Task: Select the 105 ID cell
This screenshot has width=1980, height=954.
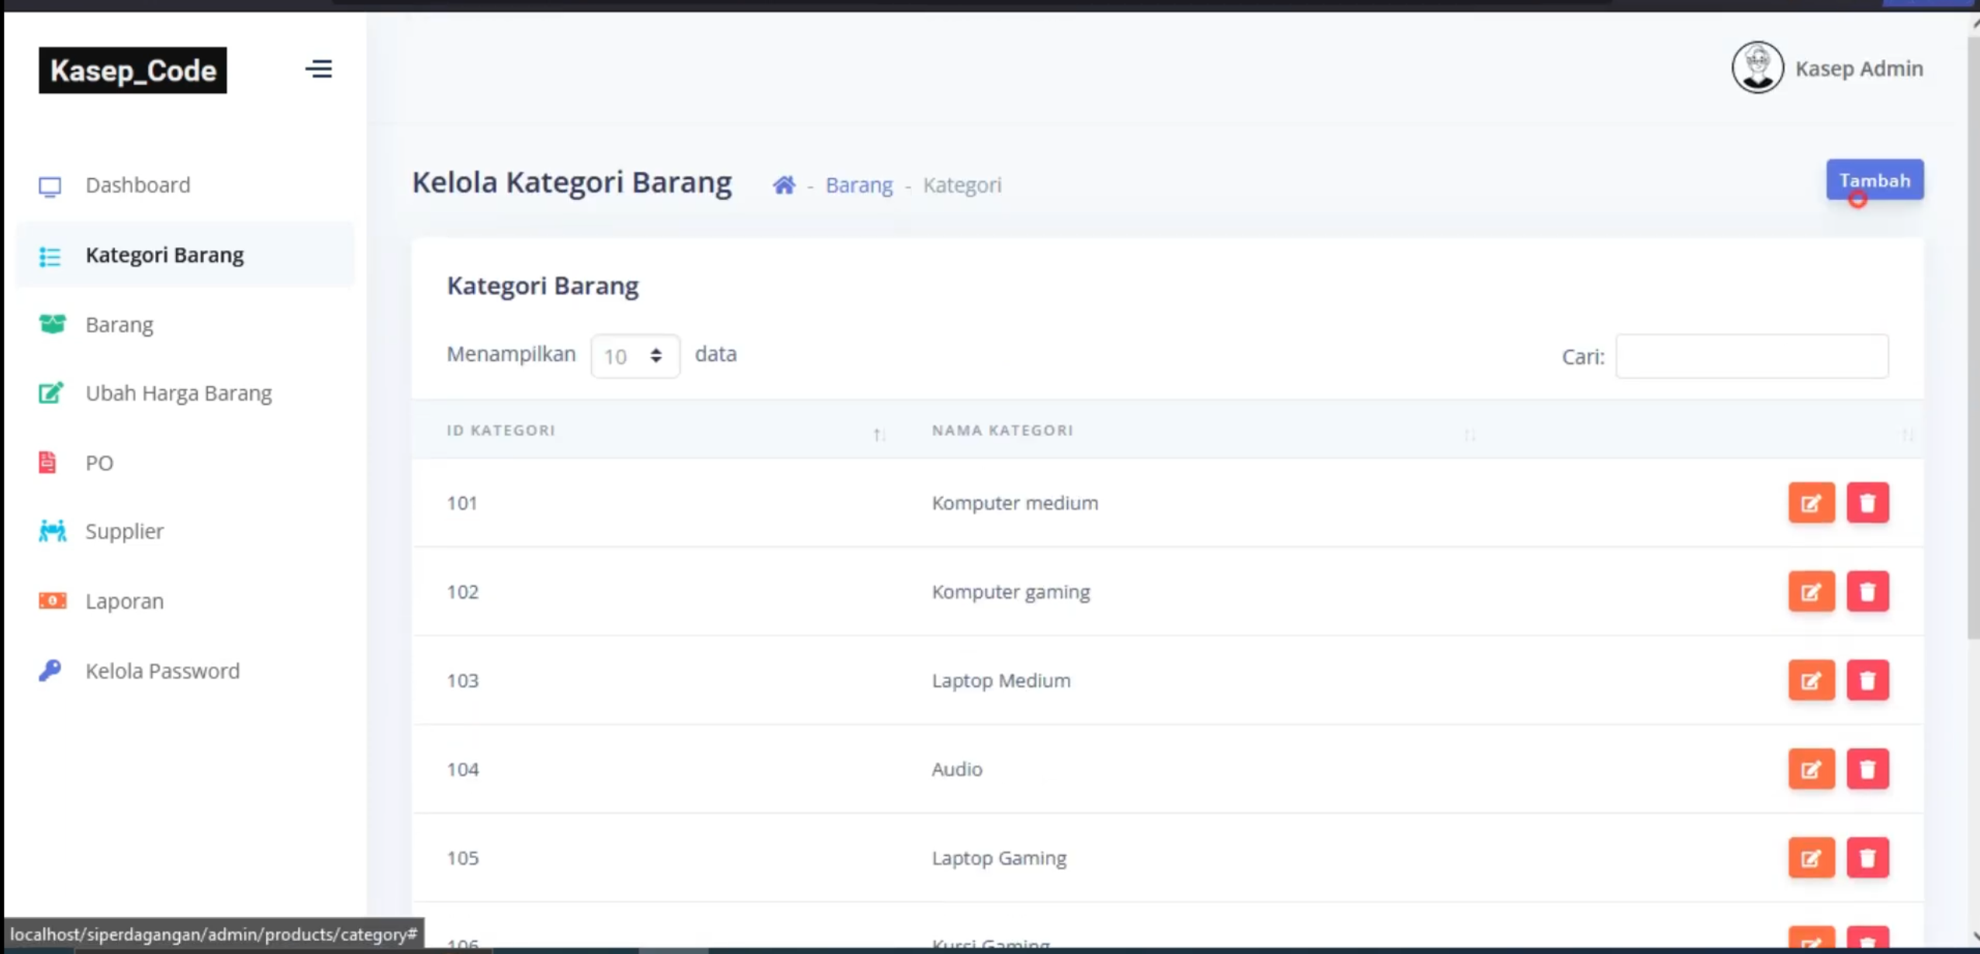Action: [x=462, y=858]
